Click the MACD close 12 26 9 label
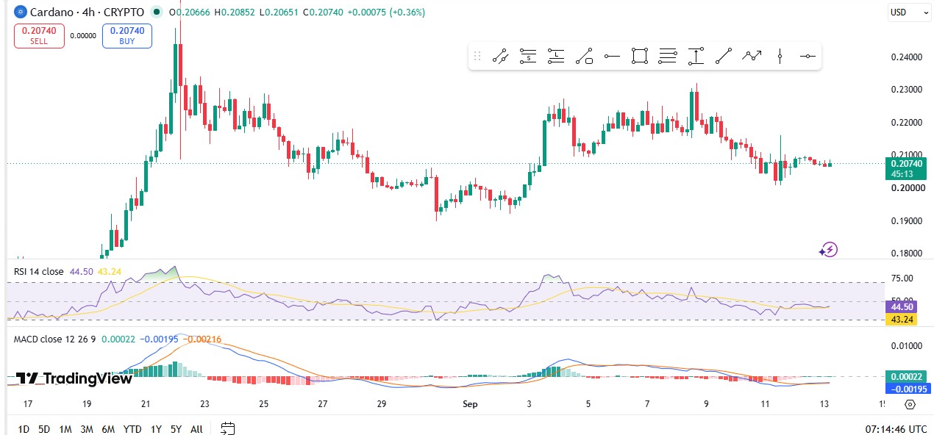Image resolution: width=934 pixels, height=435 pixels. pyautogui.click(x=54, y=339)
